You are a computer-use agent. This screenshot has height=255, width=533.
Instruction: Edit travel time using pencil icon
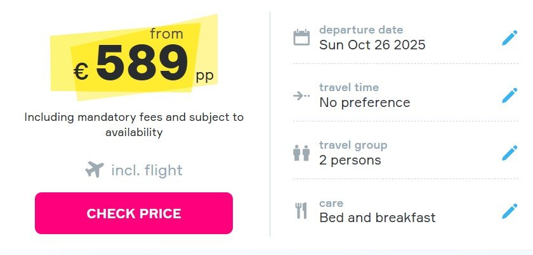click(x=509, y=96)
